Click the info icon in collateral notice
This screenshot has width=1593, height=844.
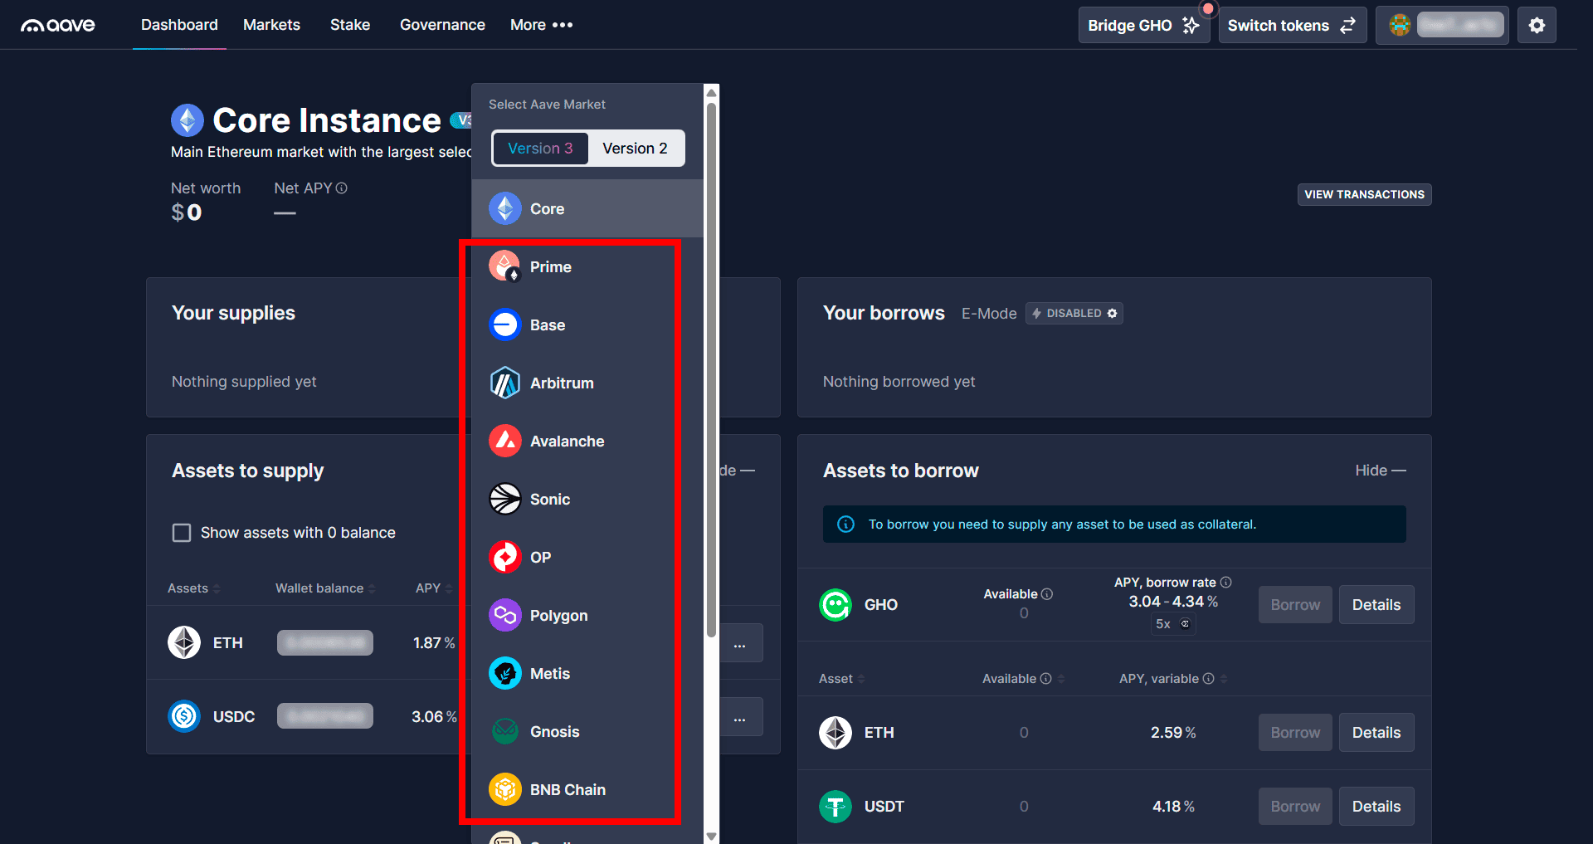[x=846, y=524]
